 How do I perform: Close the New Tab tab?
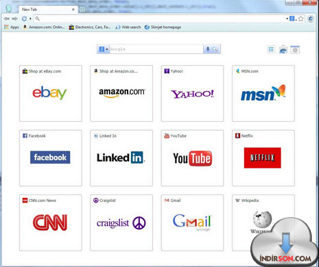click(x=73, y=10)
